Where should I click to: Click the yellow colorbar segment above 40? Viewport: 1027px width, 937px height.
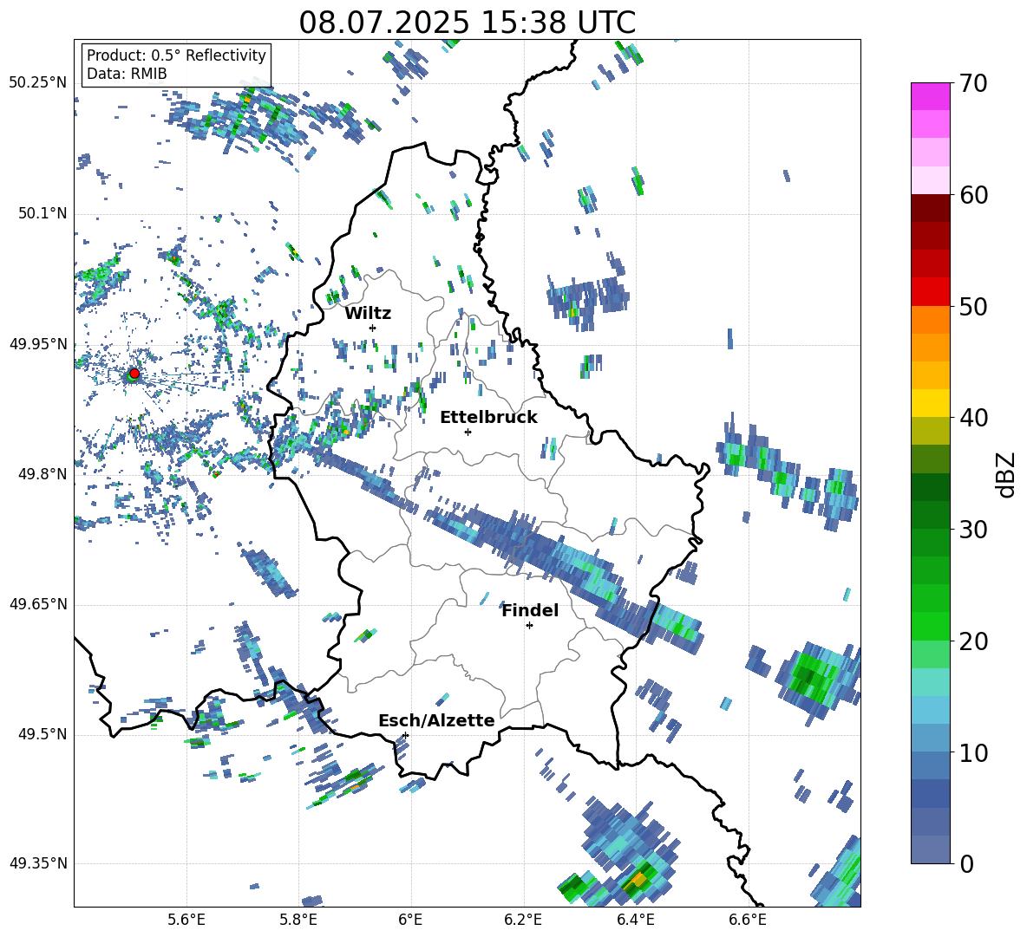pos(930,404)
